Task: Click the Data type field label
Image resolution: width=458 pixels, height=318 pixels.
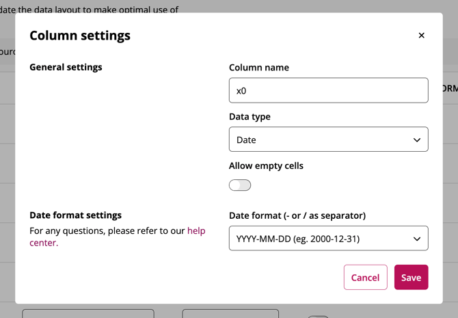Action: (x=250, y=117)
